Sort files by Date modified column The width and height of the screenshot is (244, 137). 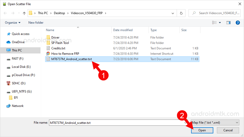(x=123, y=30)
